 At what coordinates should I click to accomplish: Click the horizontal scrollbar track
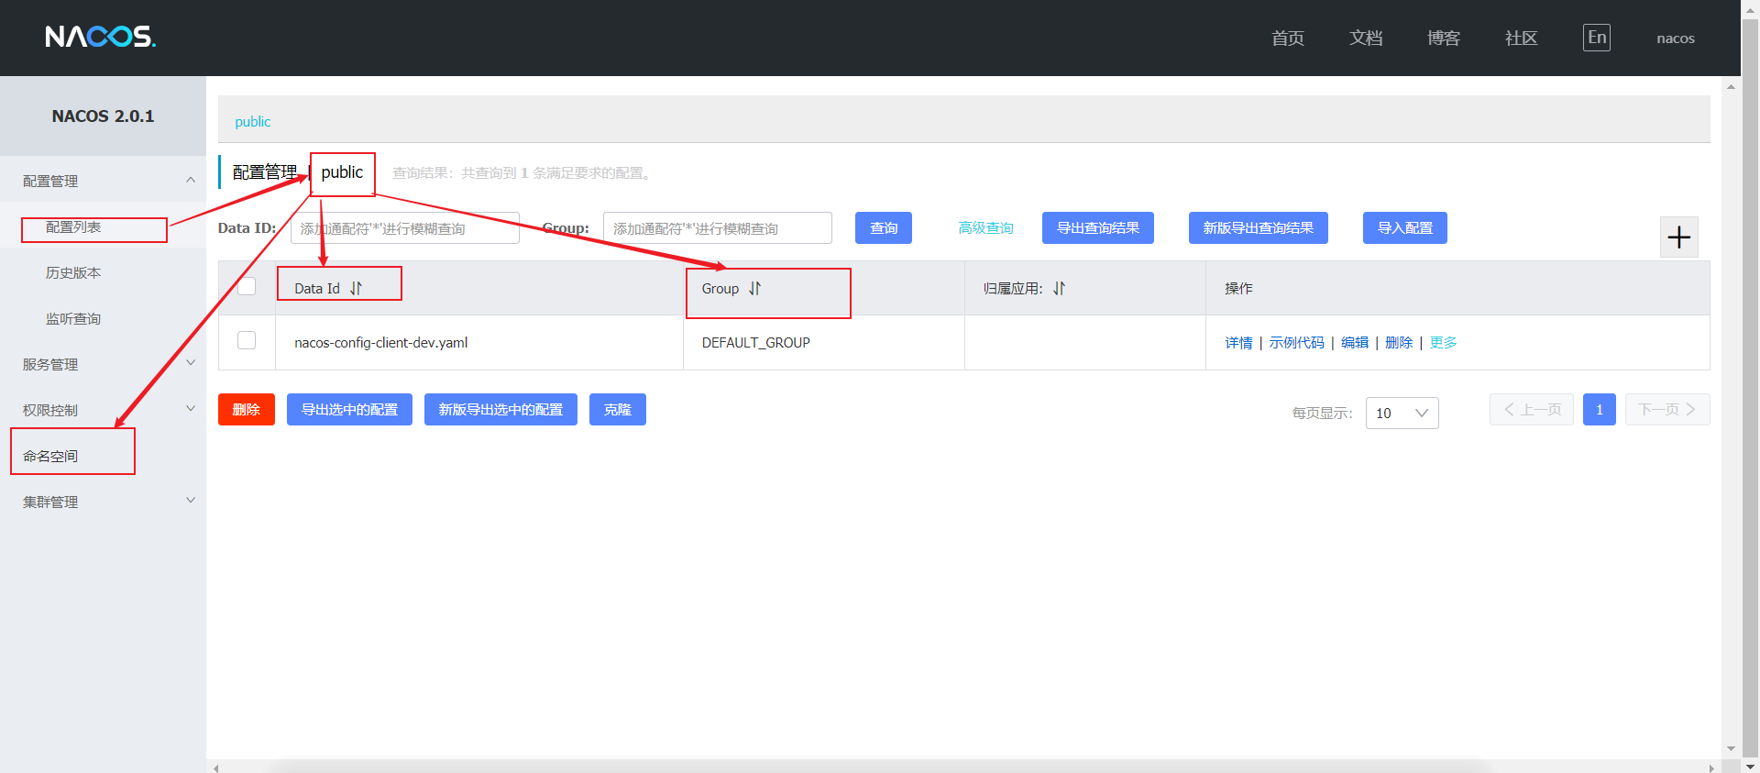(962, 767)
